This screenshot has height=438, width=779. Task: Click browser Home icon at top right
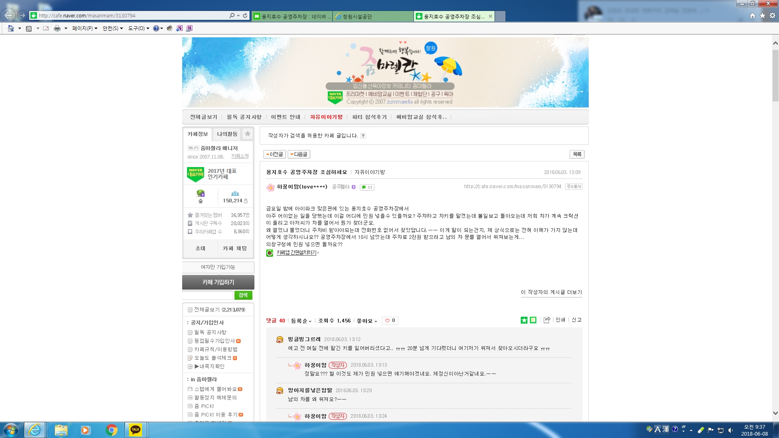point(753,15)
